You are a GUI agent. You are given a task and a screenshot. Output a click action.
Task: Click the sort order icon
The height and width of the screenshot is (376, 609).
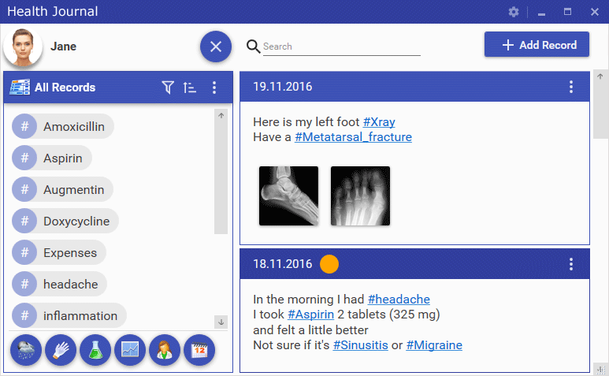click(x=189, y=87)
